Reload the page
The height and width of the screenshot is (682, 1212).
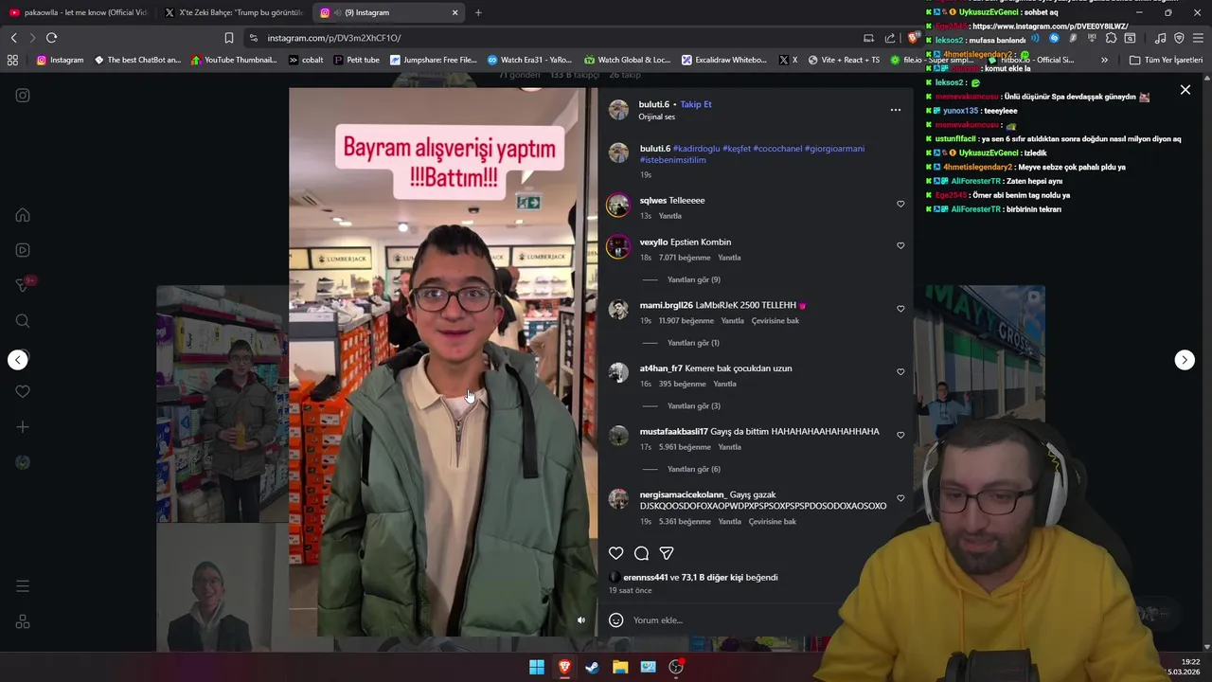pyautogui.click(x=51, y=38)
